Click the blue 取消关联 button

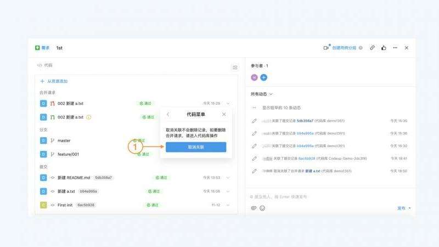196,147
